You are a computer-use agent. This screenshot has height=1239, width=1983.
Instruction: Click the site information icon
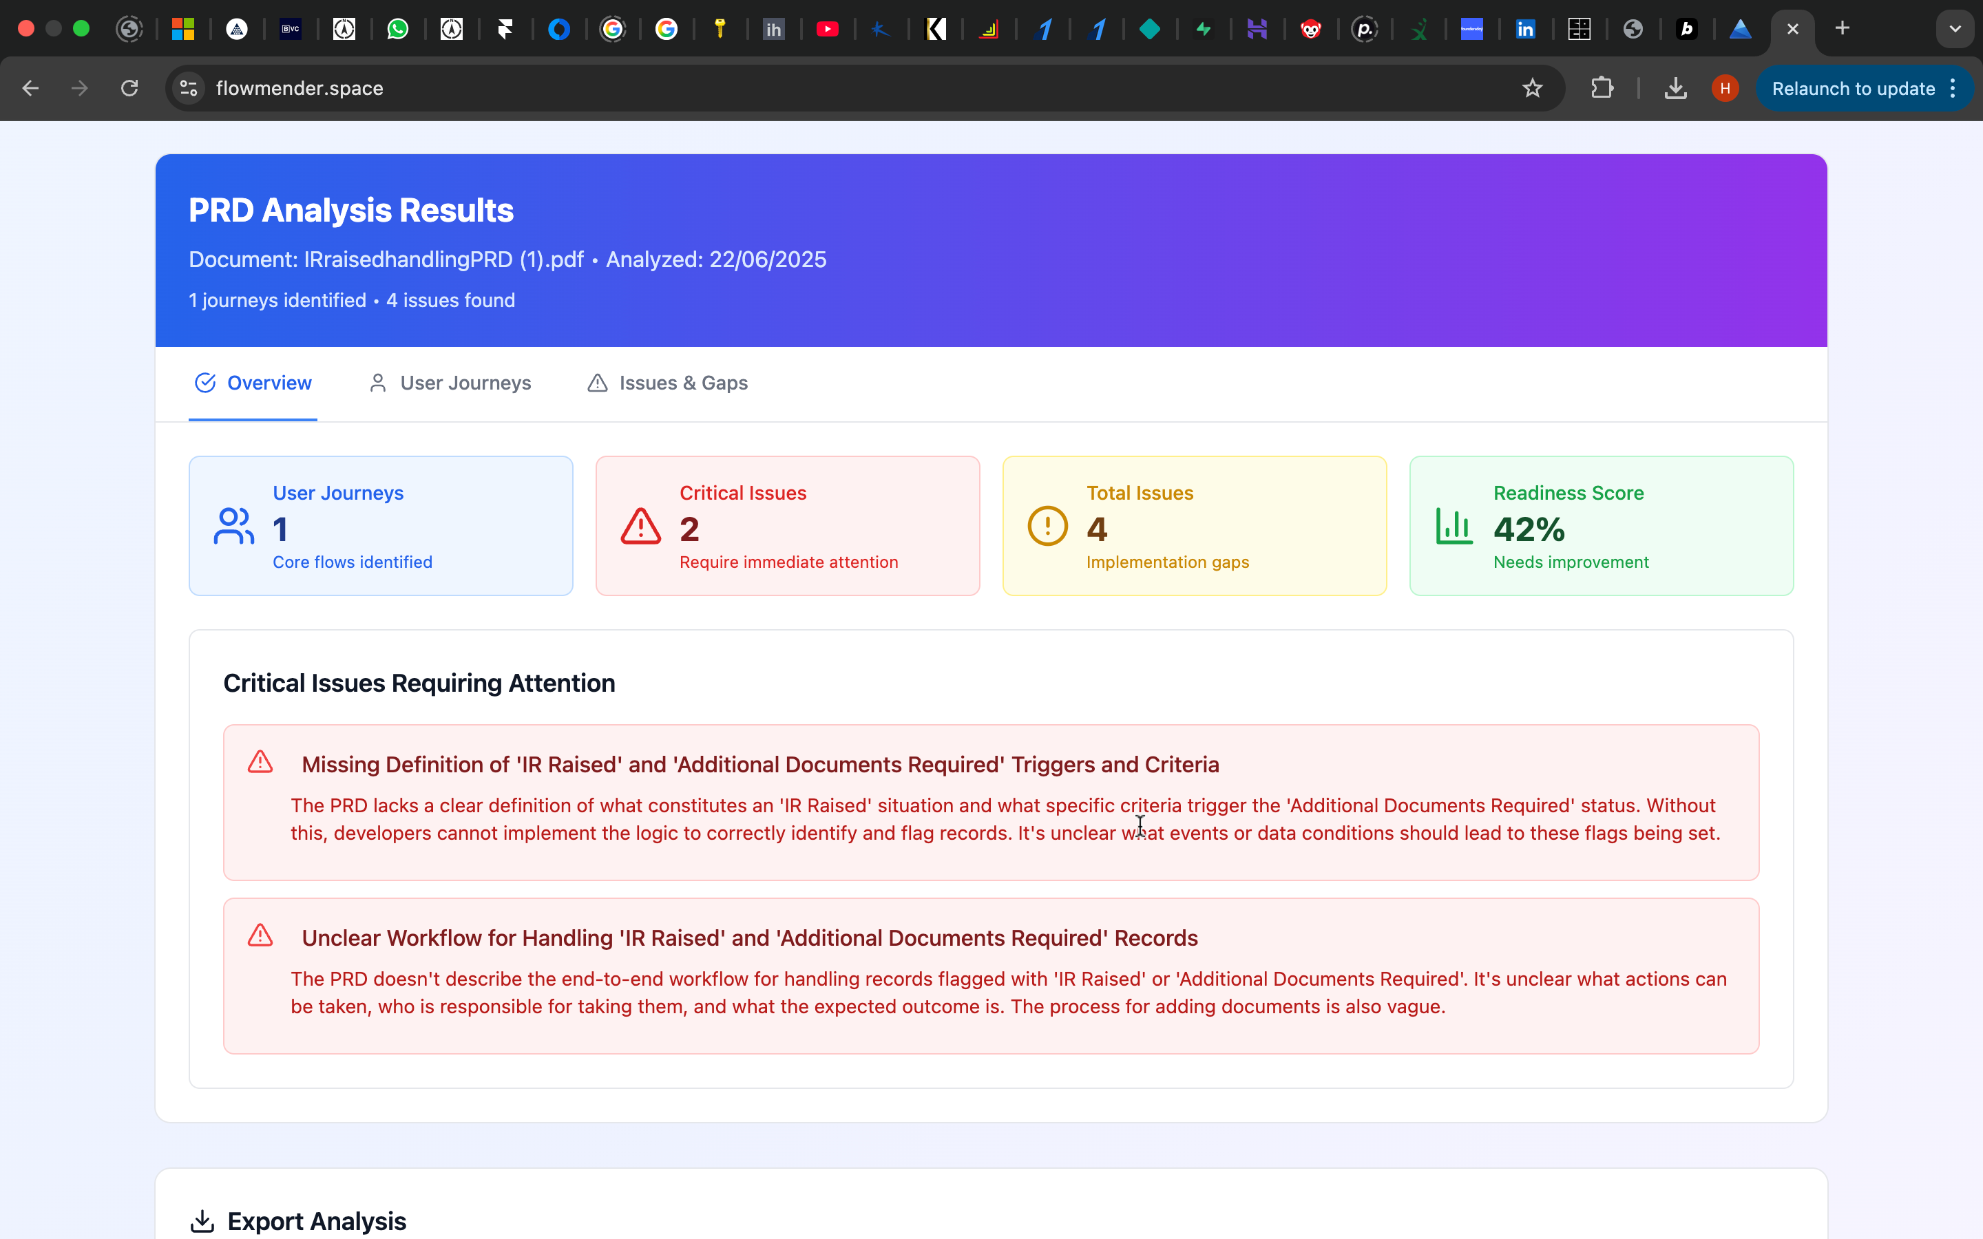189,89
